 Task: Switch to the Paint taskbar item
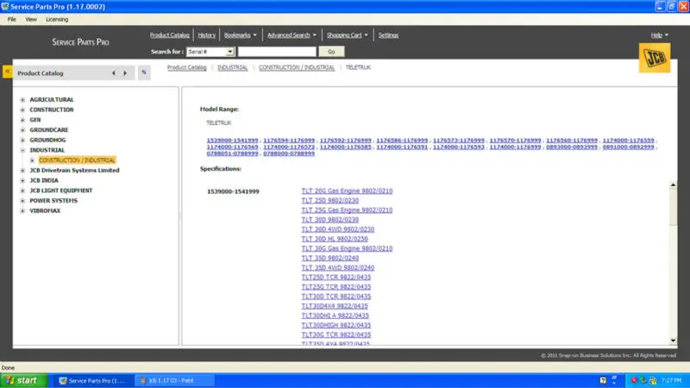(174, 380)
